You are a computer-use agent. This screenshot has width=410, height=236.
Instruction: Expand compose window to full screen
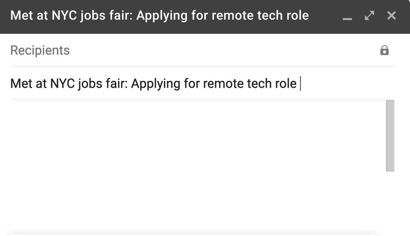pos(370,16)
